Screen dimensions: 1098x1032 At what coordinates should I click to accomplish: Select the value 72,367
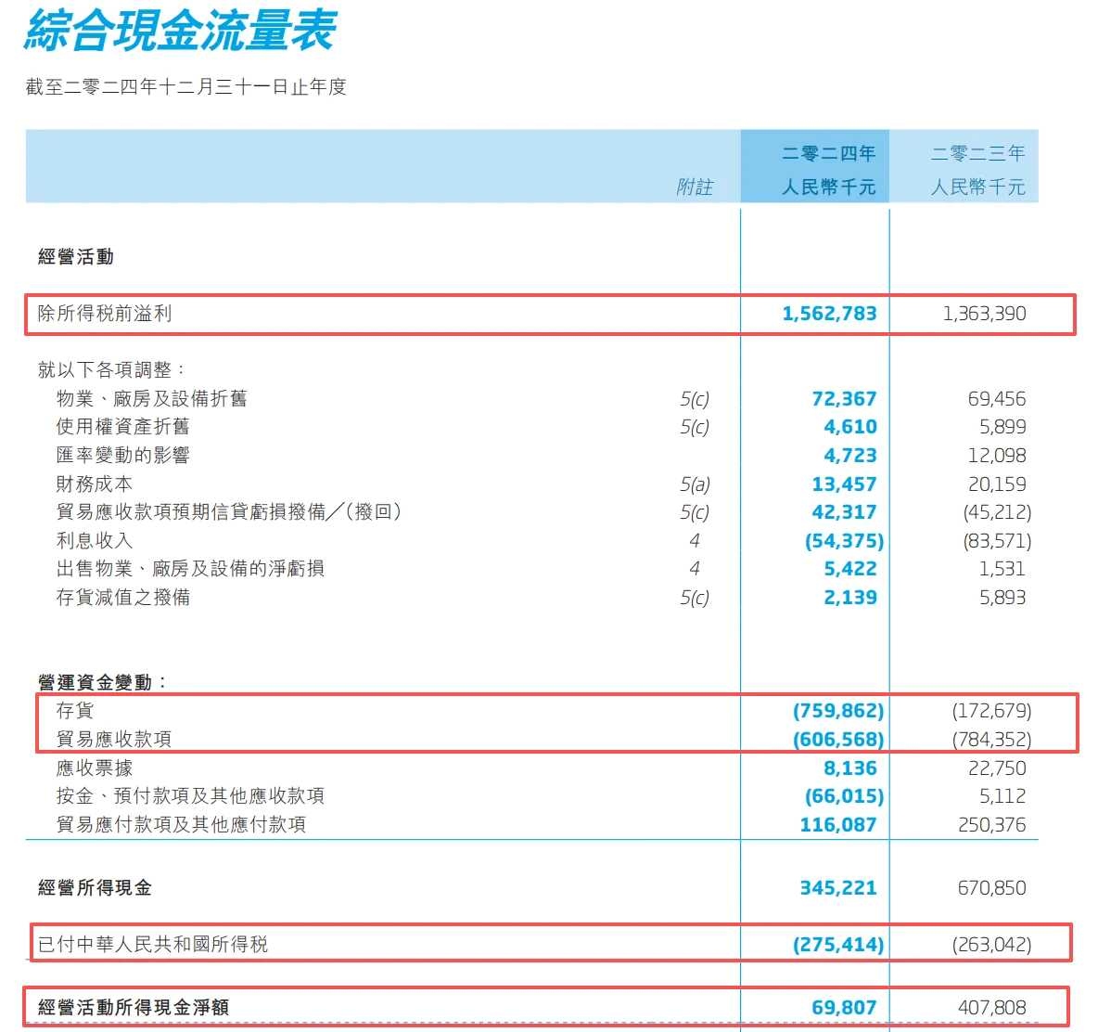[x=844, y=399]
